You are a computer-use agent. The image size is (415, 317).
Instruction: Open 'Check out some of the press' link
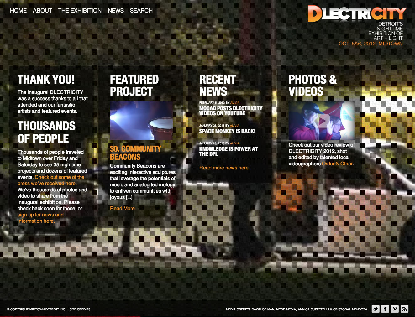(x=51, y=180)
